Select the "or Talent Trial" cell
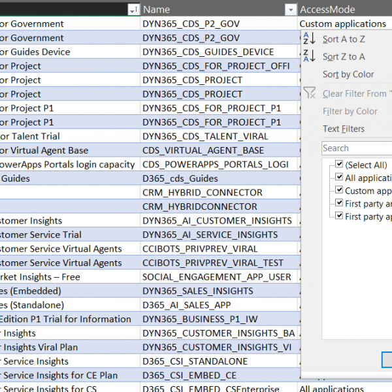 tap(70, 137)
